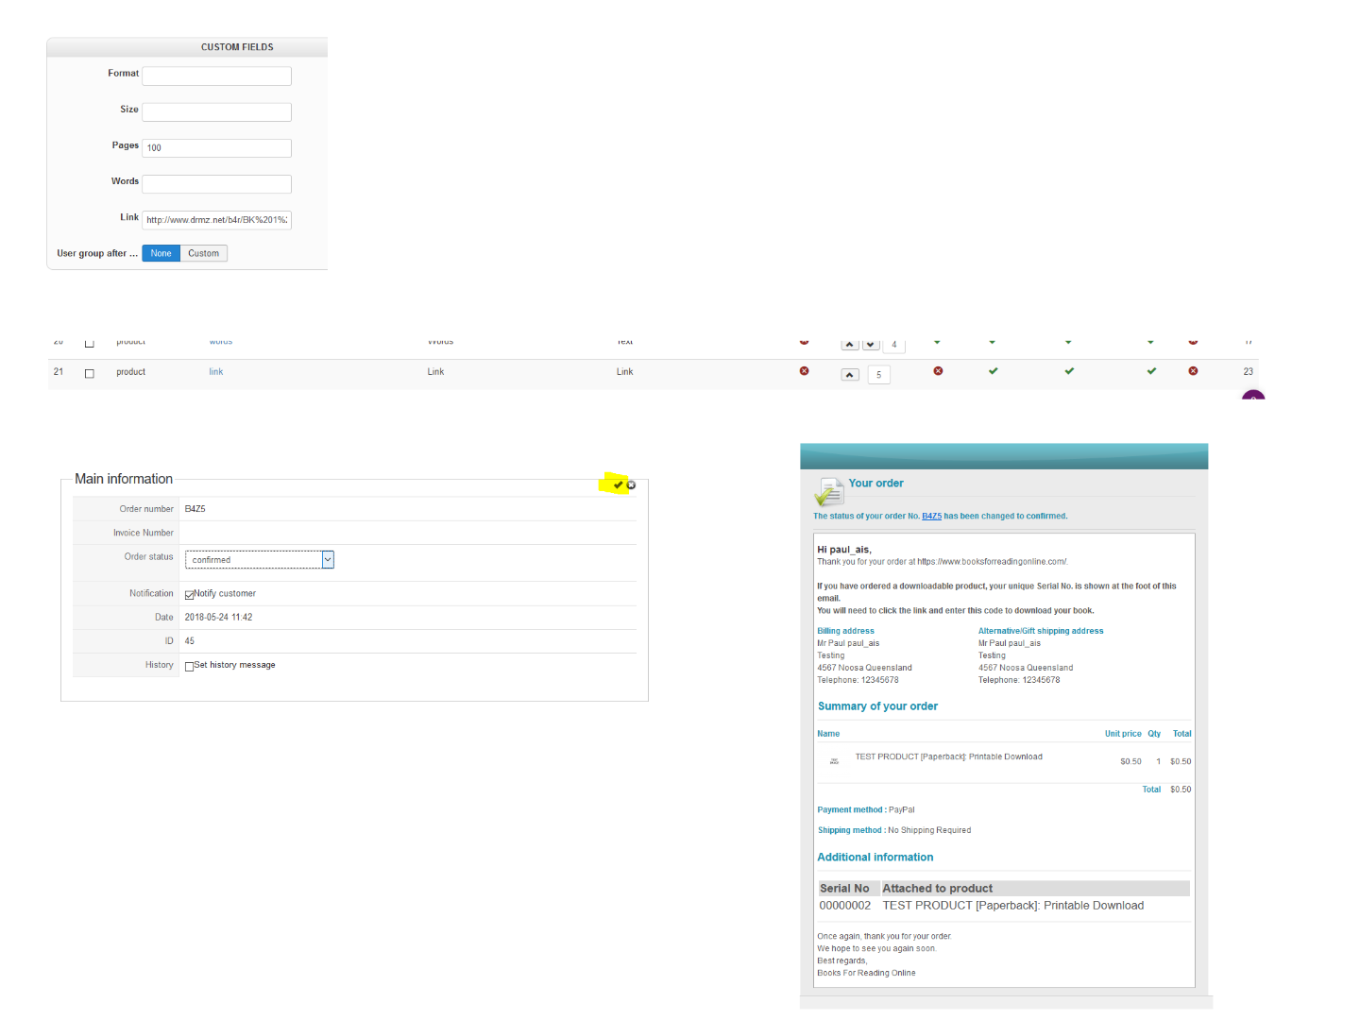Screen dimensions: 1360x1020
Task: Click the red cross right of ordering field 5
Action: click(x=938, y=371)
